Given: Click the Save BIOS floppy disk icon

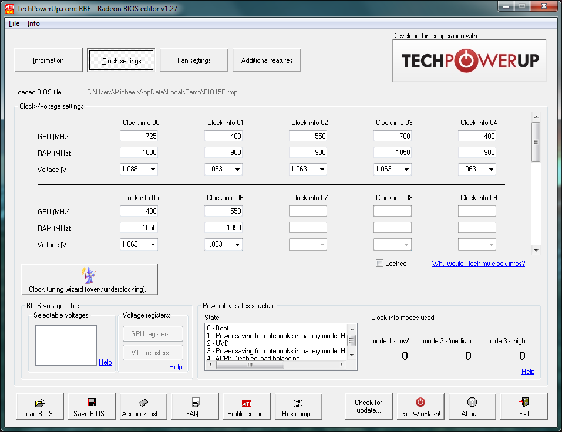Looking at the screenshot, I should pyautogui.click(x=92, y=402).
